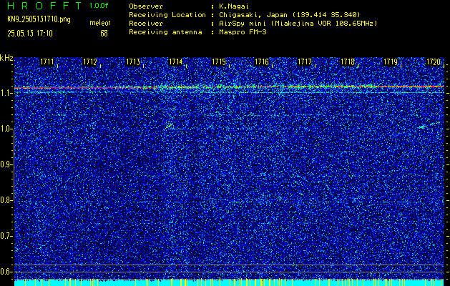Choose the 1720 time marker
The image size is (450, 286).
pyautogui.click(x=434, y=61)
